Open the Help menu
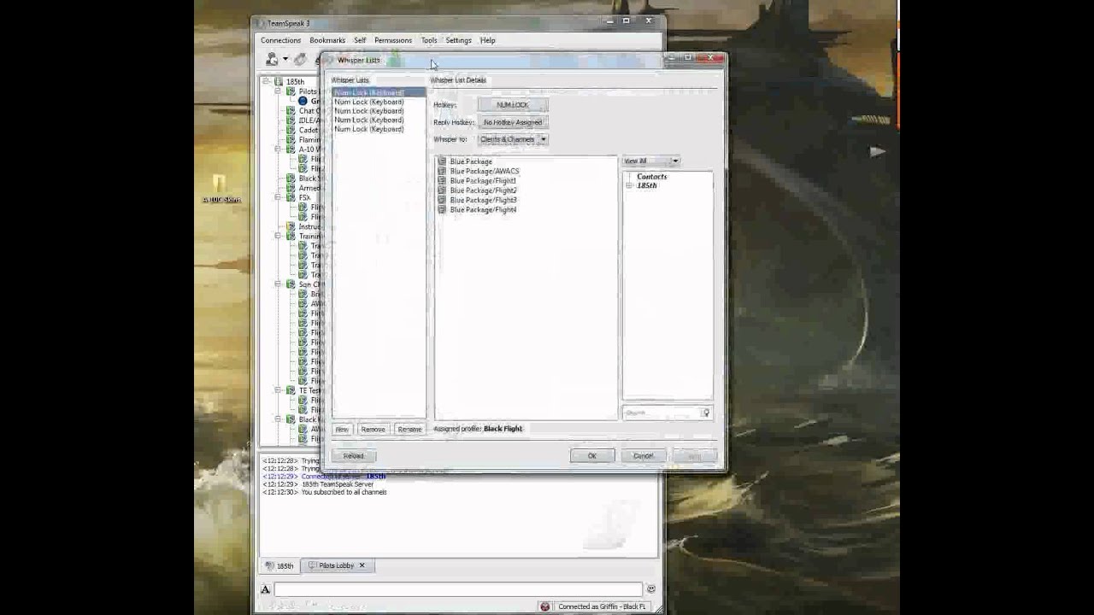Viewport: 1094px width, 615px height. pyautogui.click(x=487, y=40)
